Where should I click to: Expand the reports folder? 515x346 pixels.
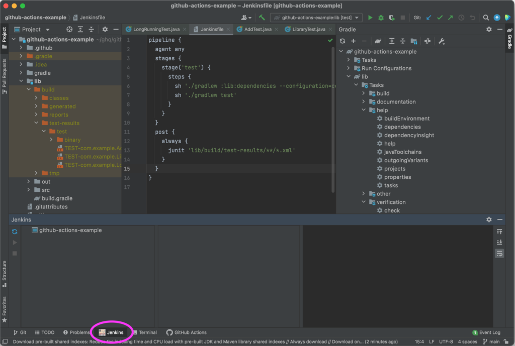coord(36,115)
